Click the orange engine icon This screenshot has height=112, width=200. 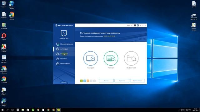point(88,81)
